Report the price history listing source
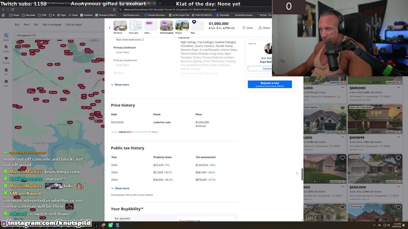Screen dimensions: 408x229 point(155,132)
